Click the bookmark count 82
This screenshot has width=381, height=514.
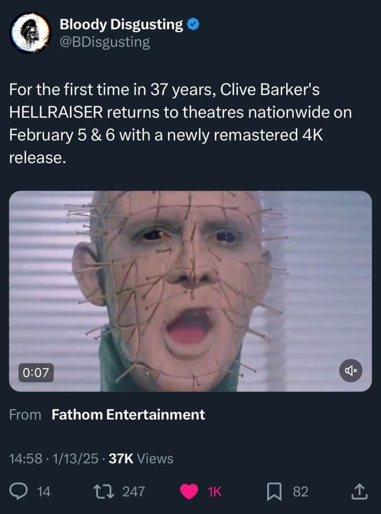pyautogui.click(x=300, y=492)
